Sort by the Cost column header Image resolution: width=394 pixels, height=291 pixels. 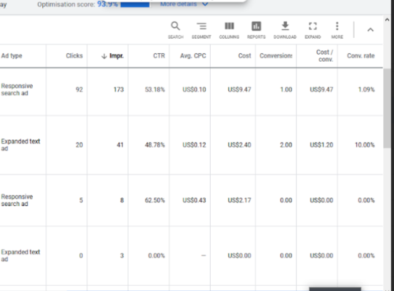pos(245,55)
